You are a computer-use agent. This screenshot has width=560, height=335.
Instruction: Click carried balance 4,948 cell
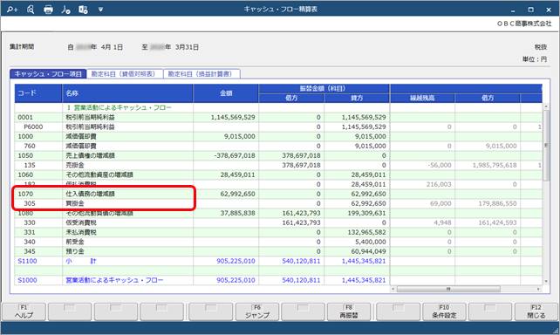coord(422,222)
